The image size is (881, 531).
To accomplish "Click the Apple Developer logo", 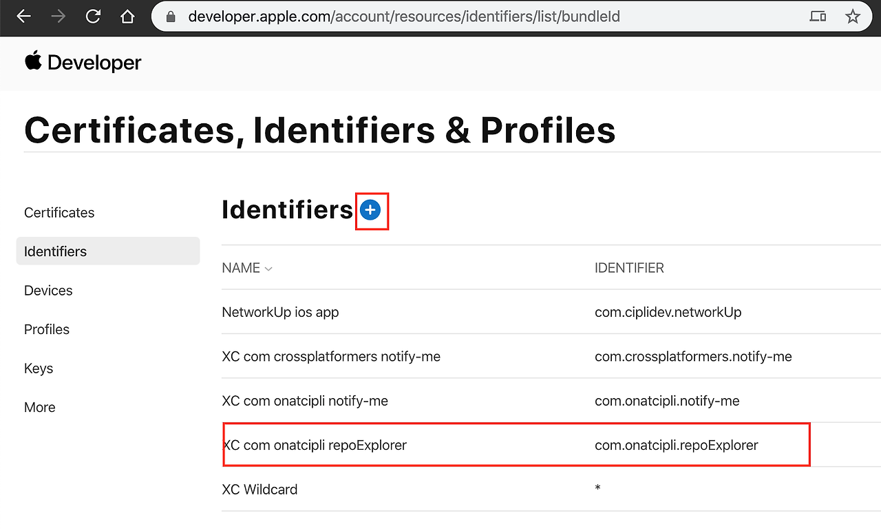I will click(x=83, y=62).
